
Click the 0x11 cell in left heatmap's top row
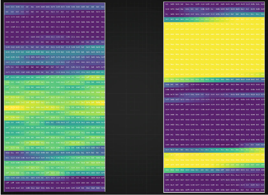[x=13, y=7]
